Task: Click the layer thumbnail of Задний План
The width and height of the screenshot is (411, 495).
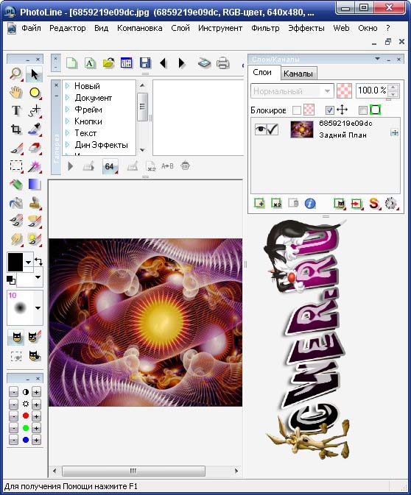Action: click(301, 129)
